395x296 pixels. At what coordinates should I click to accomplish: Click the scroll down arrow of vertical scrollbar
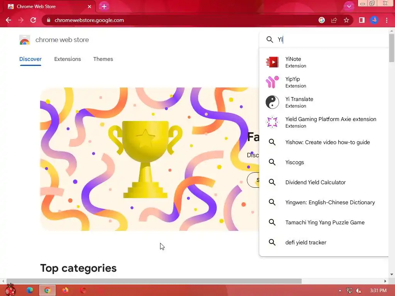tap(392, 274)
